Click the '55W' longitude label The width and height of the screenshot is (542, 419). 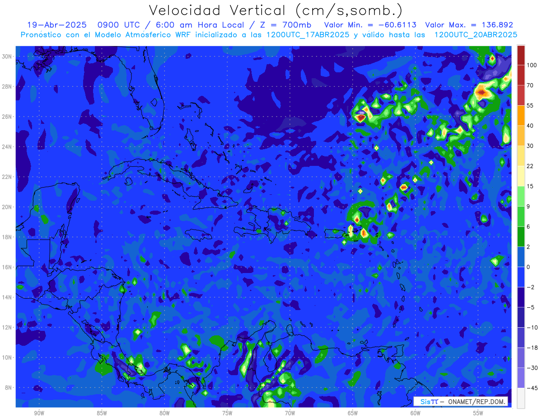(x=478, y=413)
